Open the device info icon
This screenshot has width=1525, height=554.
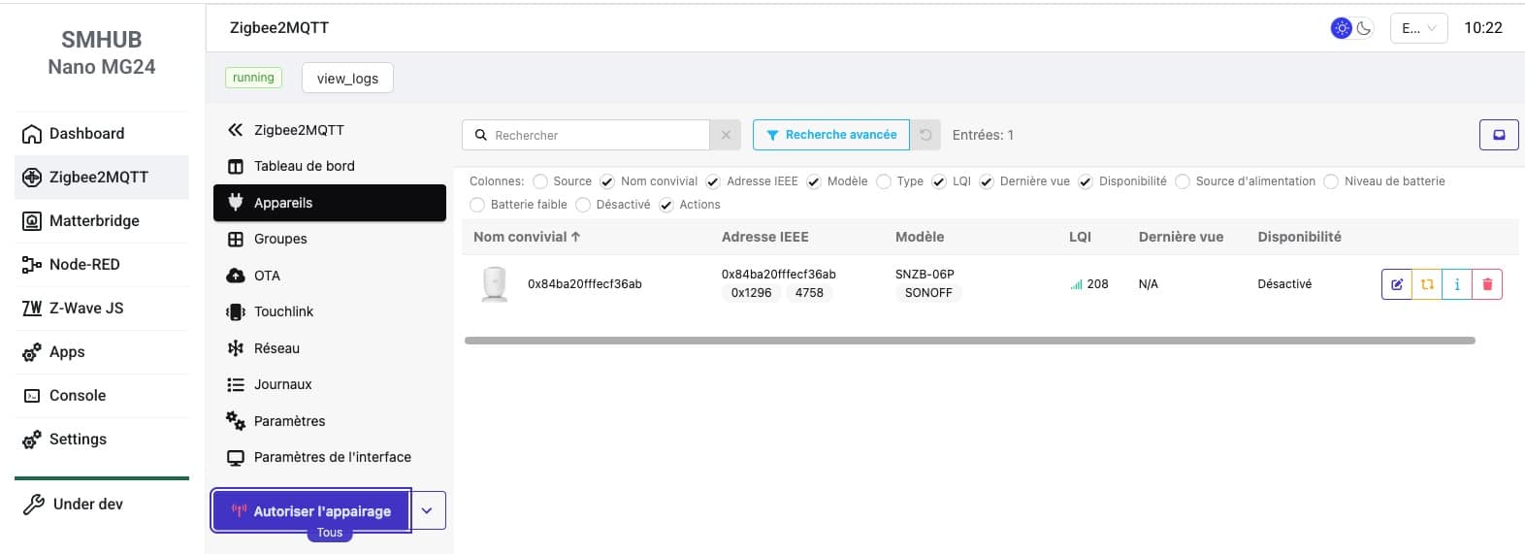1456,284
